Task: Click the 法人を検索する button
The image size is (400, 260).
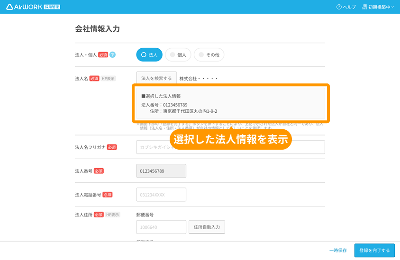Action: pyautogui.click(x=156, y=78)
